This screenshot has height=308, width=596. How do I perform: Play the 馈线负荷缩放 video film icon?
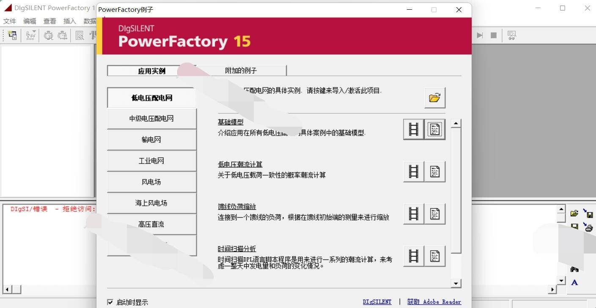tap(414, 214)
